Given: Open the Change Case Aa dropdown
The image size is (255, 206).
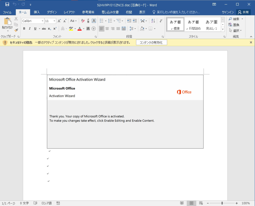Looking at the screenshot, I should 73,21.
